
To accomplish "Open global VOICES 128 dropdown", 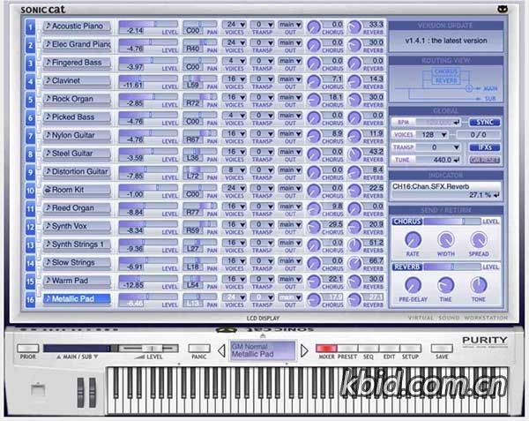I will click(433, 135).
